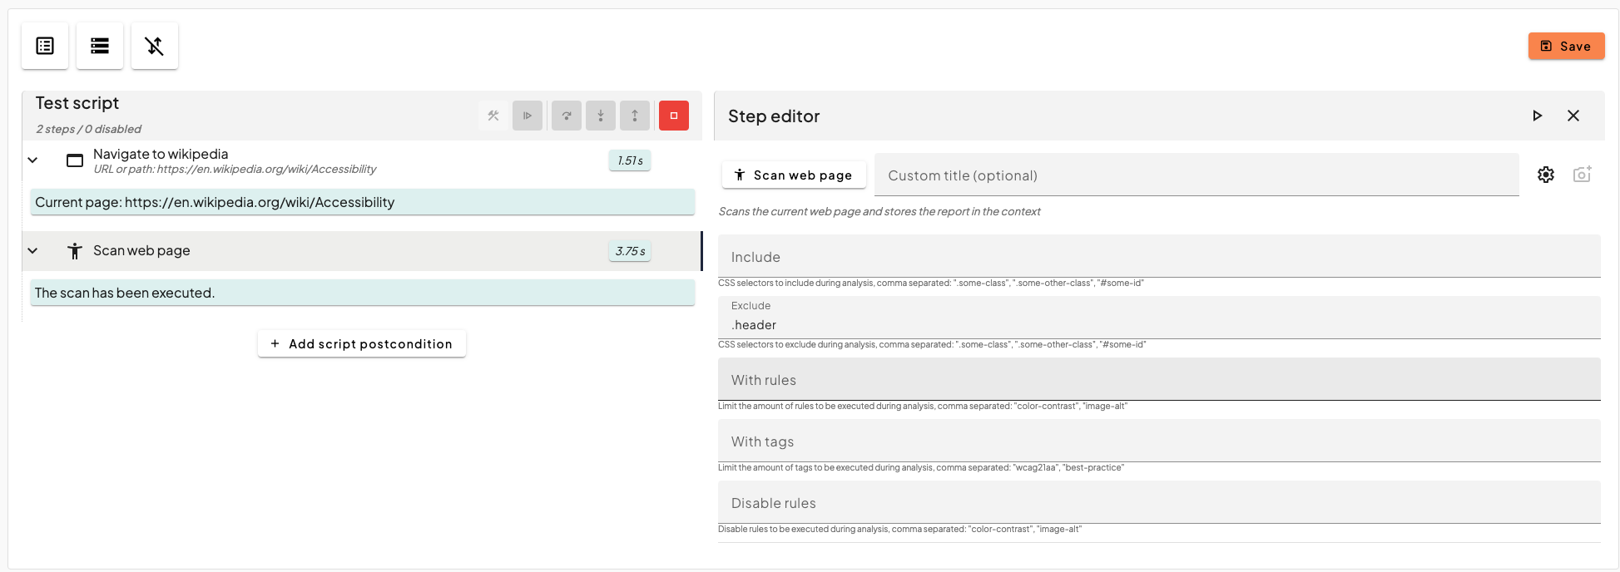Open the Scan web page step type selector
The width and height of the screenshot is (1620, 572).
click(x=794, y=175)
